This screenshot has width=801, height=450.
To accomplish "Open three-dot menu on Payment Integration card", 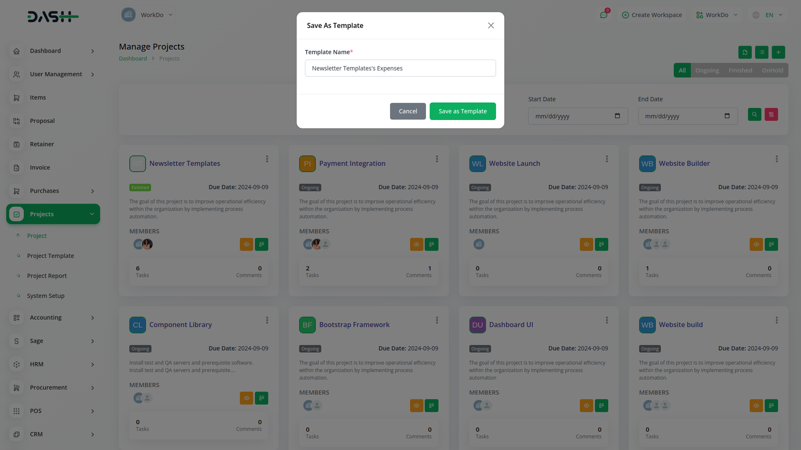I will tap(437, 159).
